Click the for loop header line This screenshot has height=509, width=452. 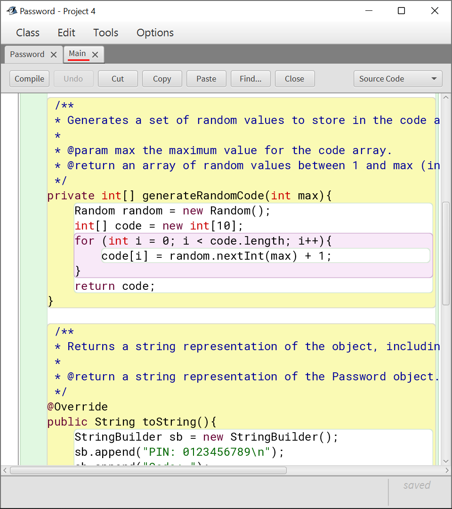[203, 241]
